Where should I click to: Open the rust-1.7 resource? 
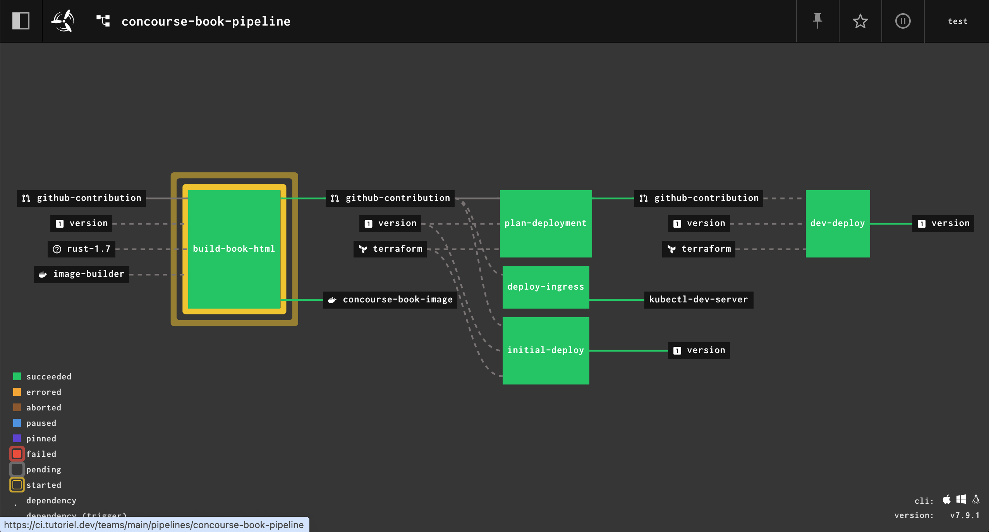coord(82,249)
